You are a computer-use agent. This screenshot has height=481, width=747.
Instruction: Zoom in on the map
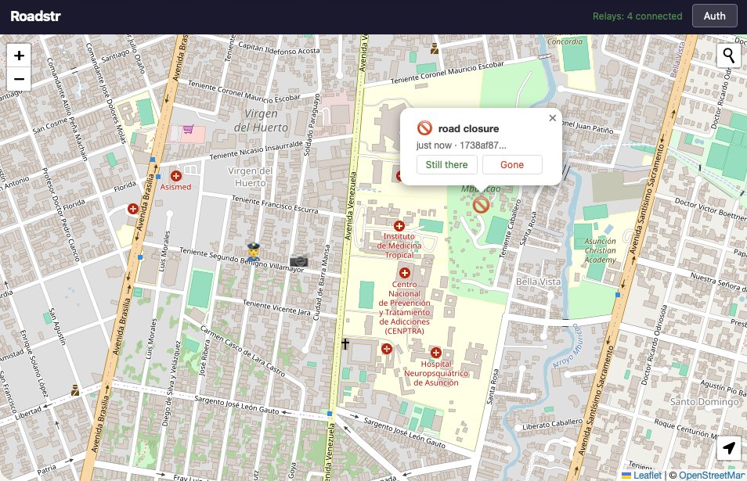point(19,56)
